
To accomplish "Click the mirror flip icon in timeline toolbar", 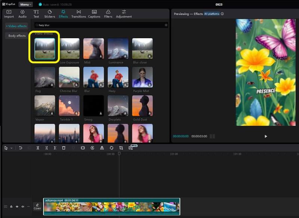I will [x=102, y=148].
